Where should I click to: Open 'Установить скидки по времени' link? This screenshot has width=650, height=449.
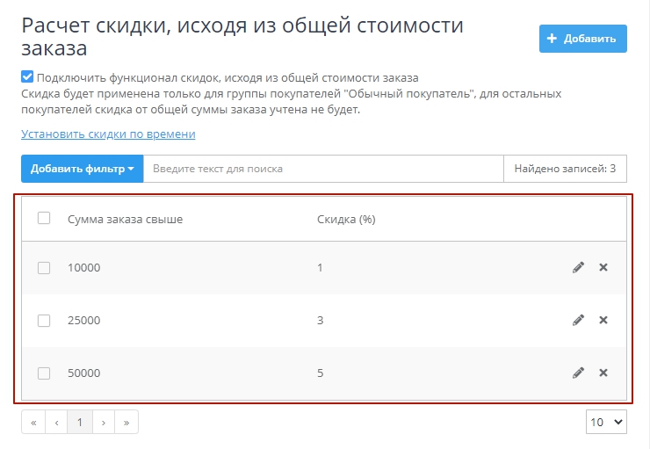(108, 134)
